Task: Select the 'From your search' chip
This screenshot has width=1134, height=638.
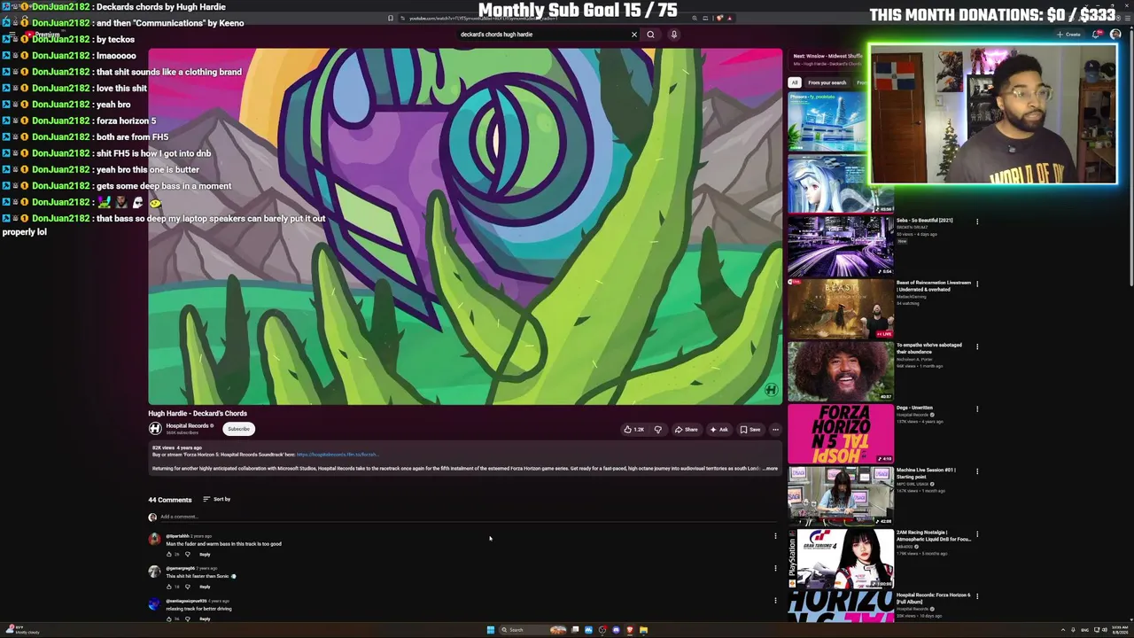Action: click(827, 82)
